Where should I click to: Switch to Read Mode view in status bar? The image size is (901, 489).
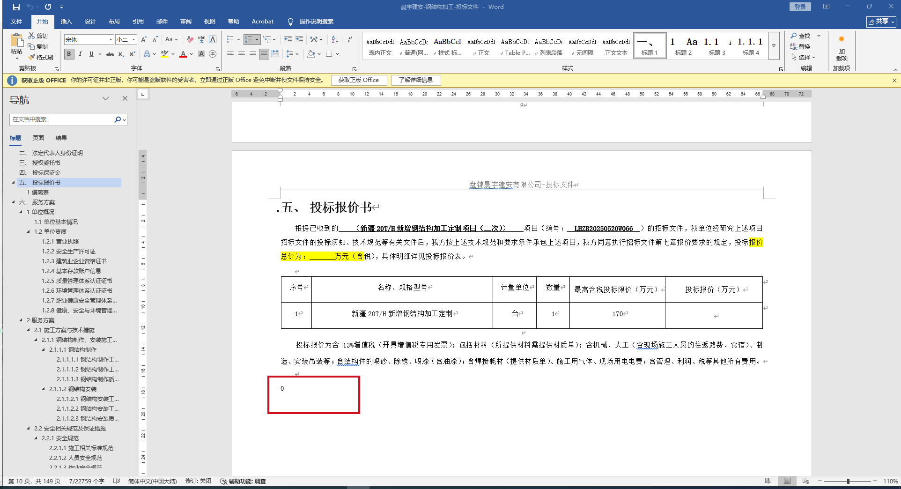768,481
